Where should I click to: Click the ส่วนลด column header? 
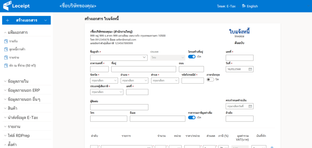(211, 136)
